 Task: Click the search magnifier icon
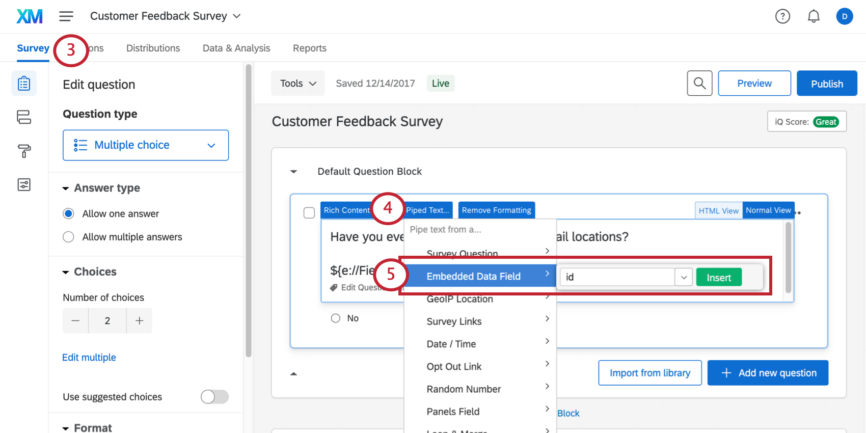(x=699, y=83)
